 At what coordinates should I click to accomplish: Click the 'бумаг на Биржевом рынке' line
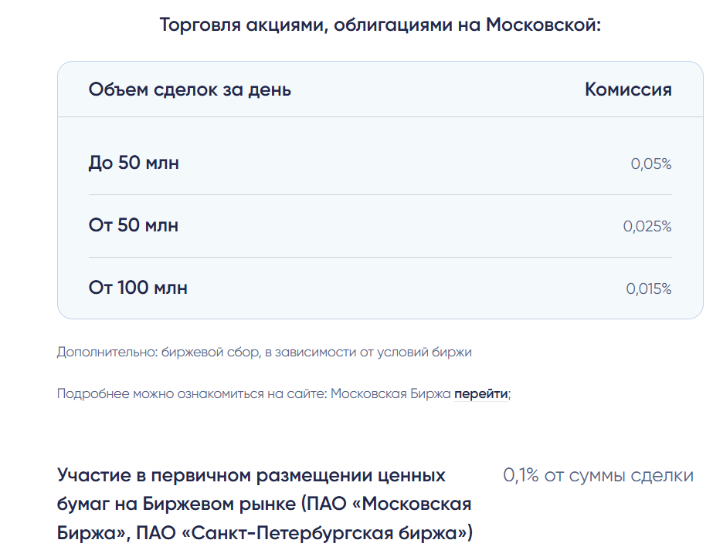click(x=176, y=504)
